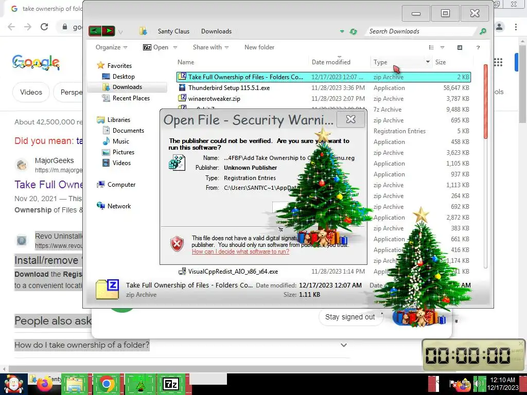Click the VisualCppRedist_AIO file icon
The height and width of the screenshot is (395, 527).
point(182,272)
